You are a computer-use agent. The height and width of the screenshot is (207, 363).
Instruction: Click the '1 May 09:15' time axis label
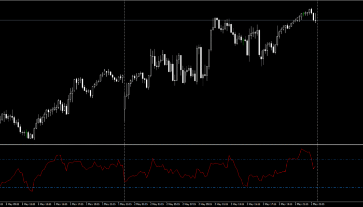pyautogui.click(x=12, y=204)
